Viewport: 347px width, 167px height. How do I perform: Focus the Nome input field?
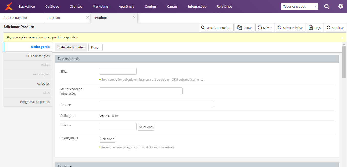(x=156, y=104)
